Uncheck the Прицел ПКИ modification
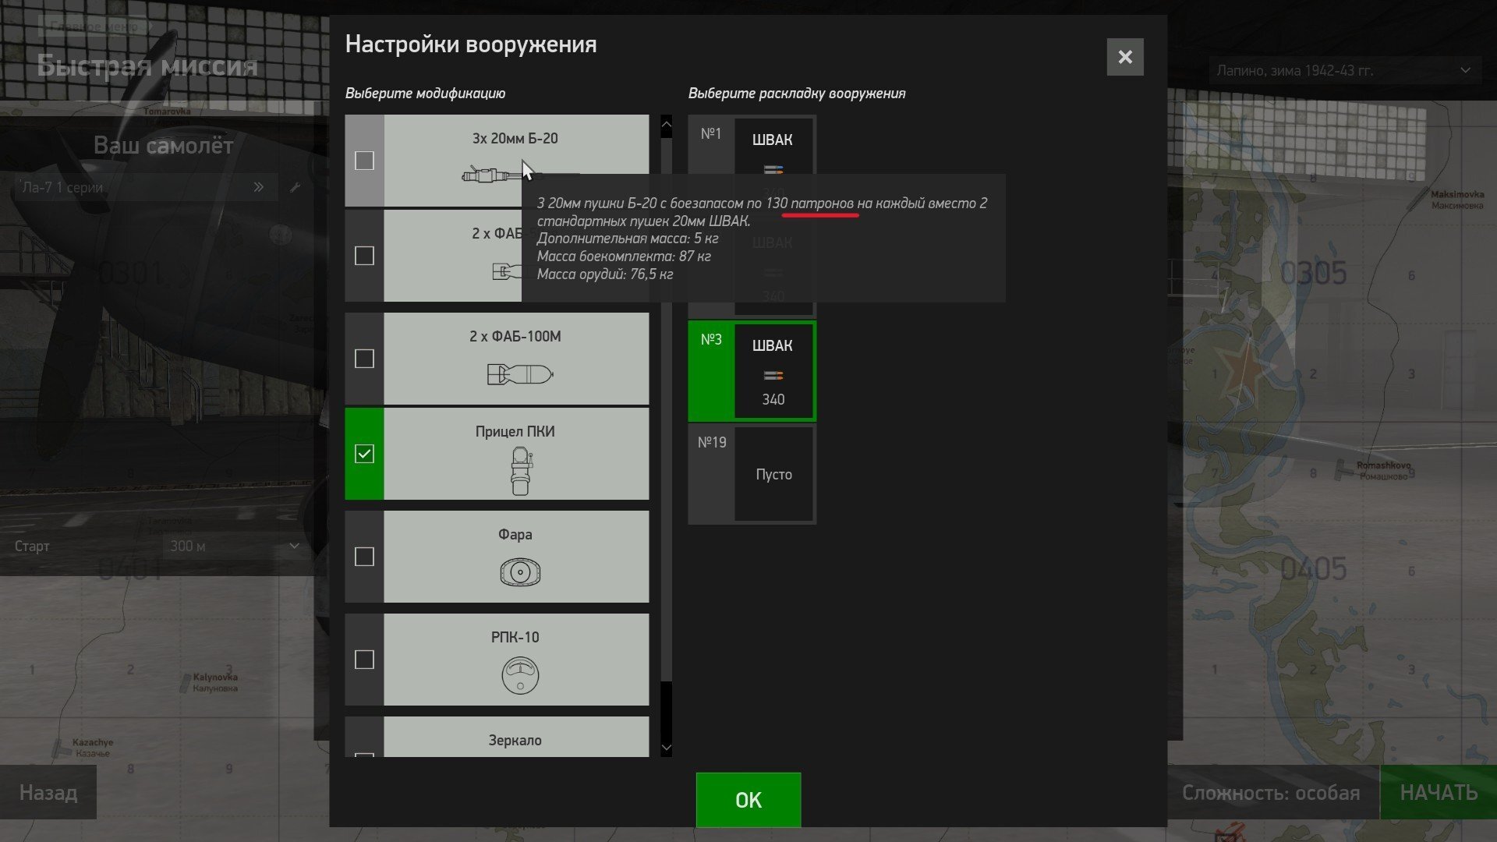Screen dimensions: 1497x842 [364, 454]
